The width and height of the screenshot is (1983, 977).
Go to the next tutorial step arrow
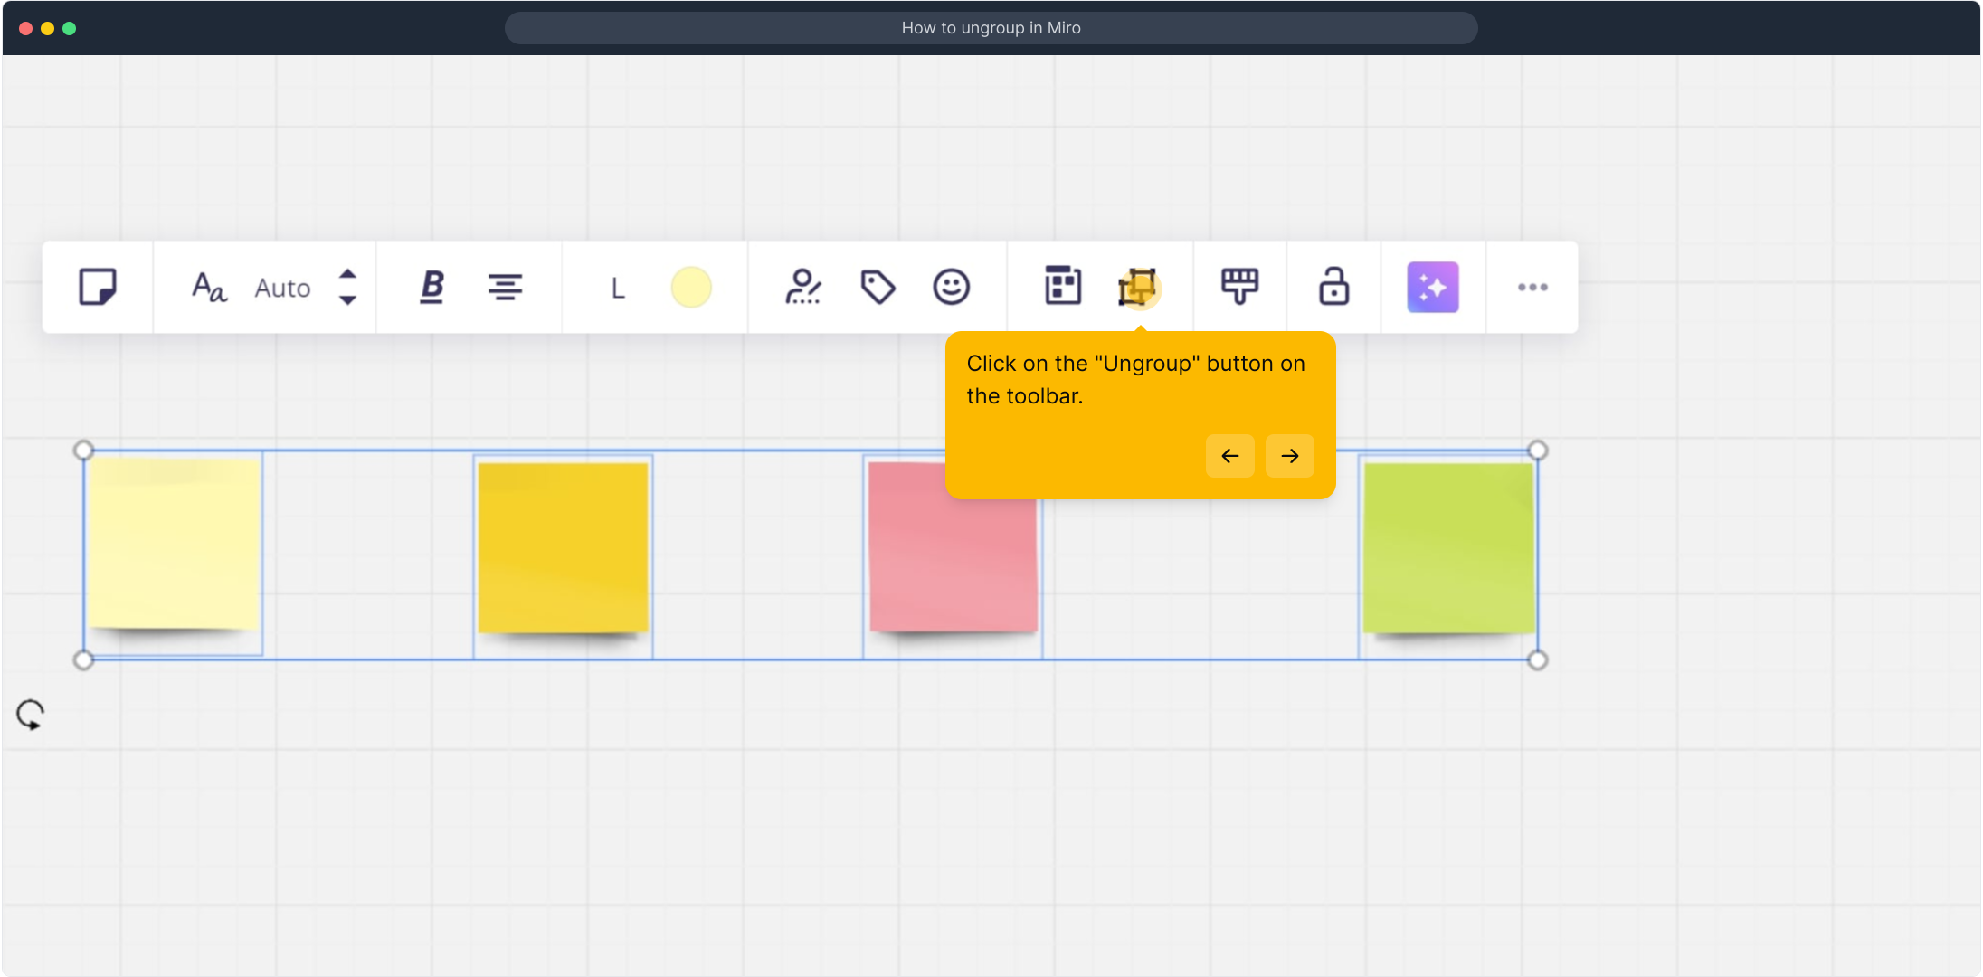click(1290, 456)
